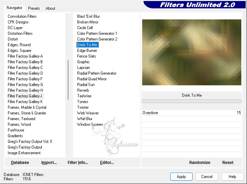This screenshot has height=184, width=247.
Task: Select Convolution Filters category
Action: [x=22, y=16]
